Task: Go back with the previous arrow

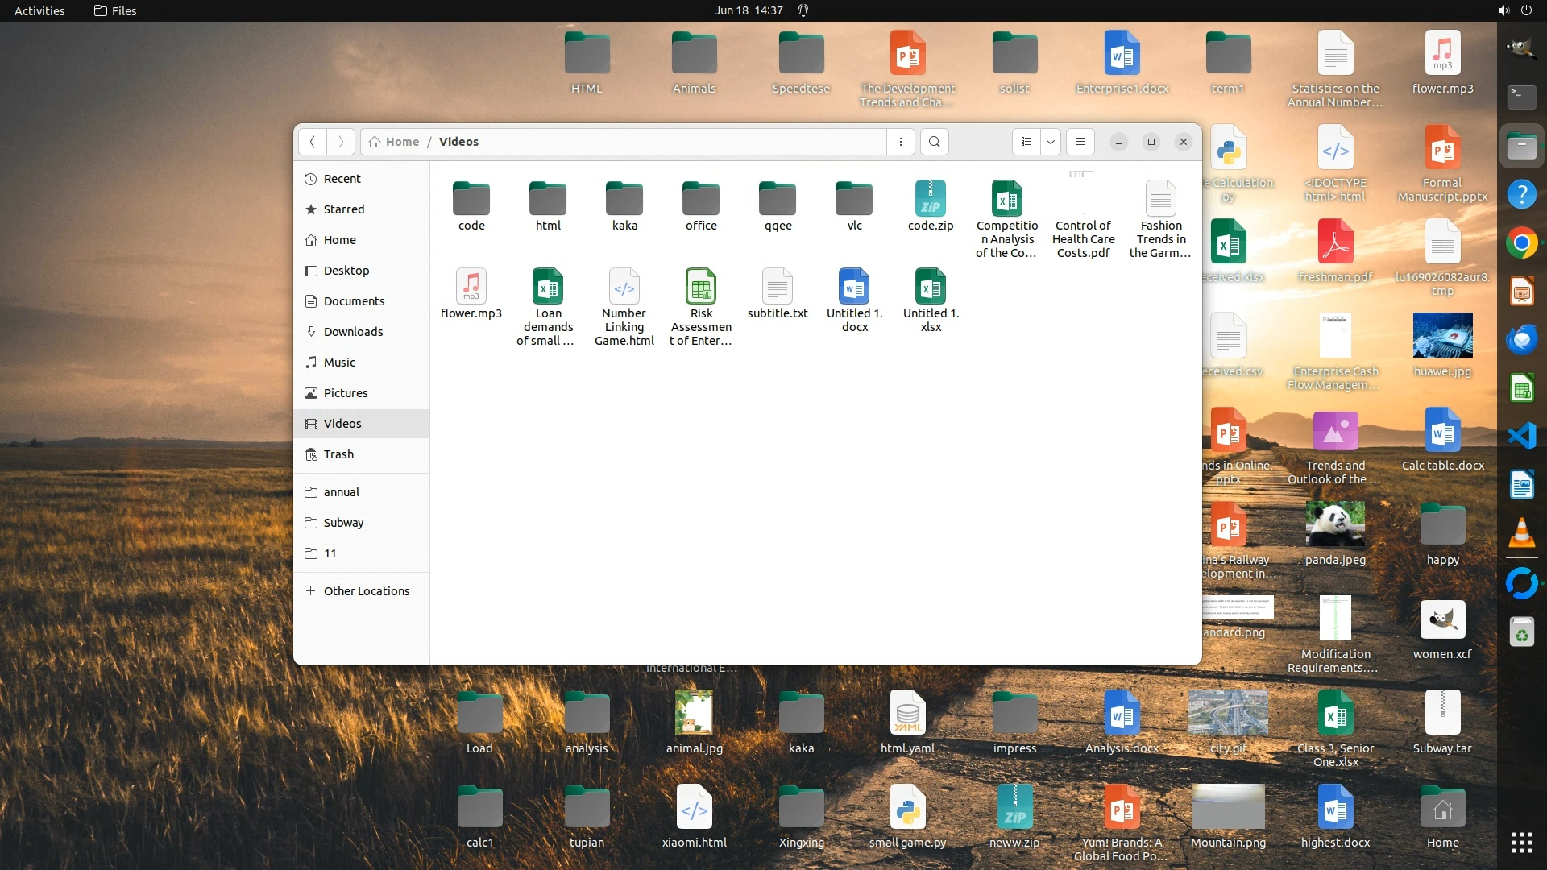Action: tap(313, 142)
